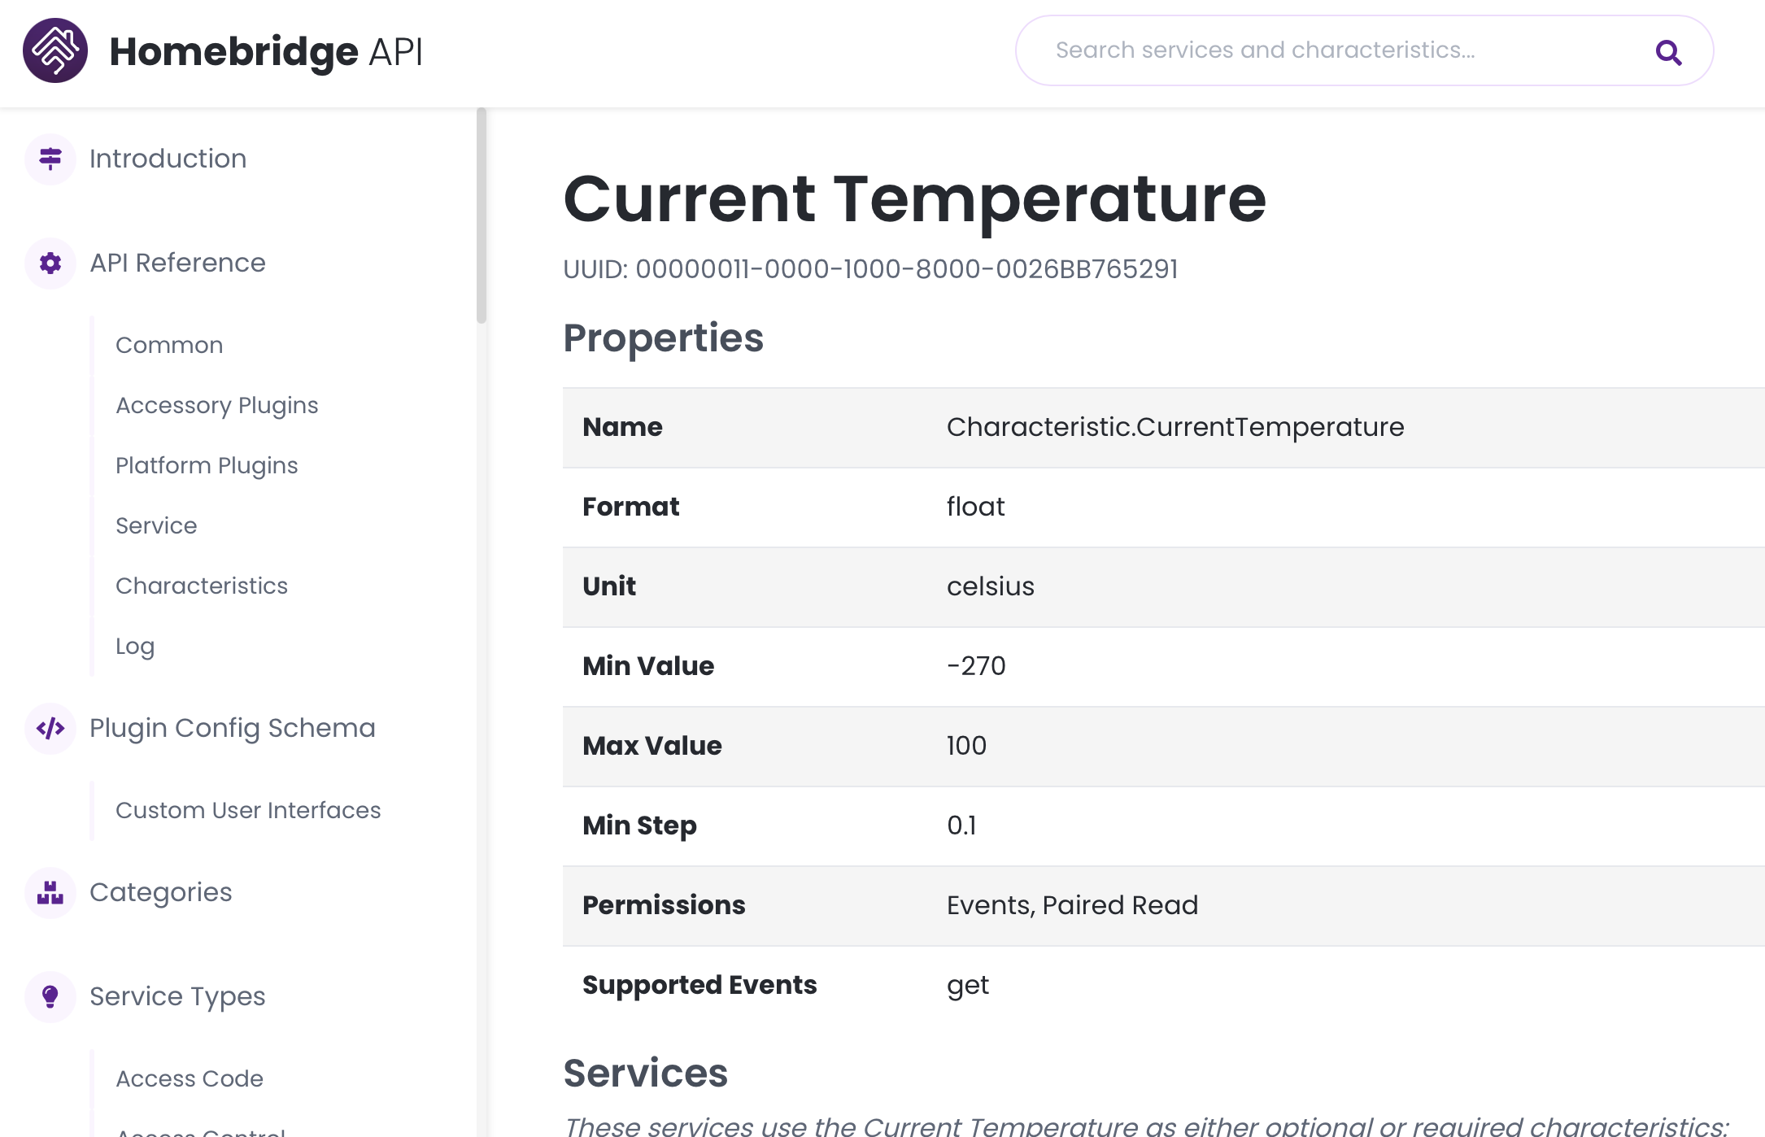The width and height of the screenshot is (1765, 1137).
Task: Click the sidebar vertical scrollbar thumb
Action: point(482,216)
